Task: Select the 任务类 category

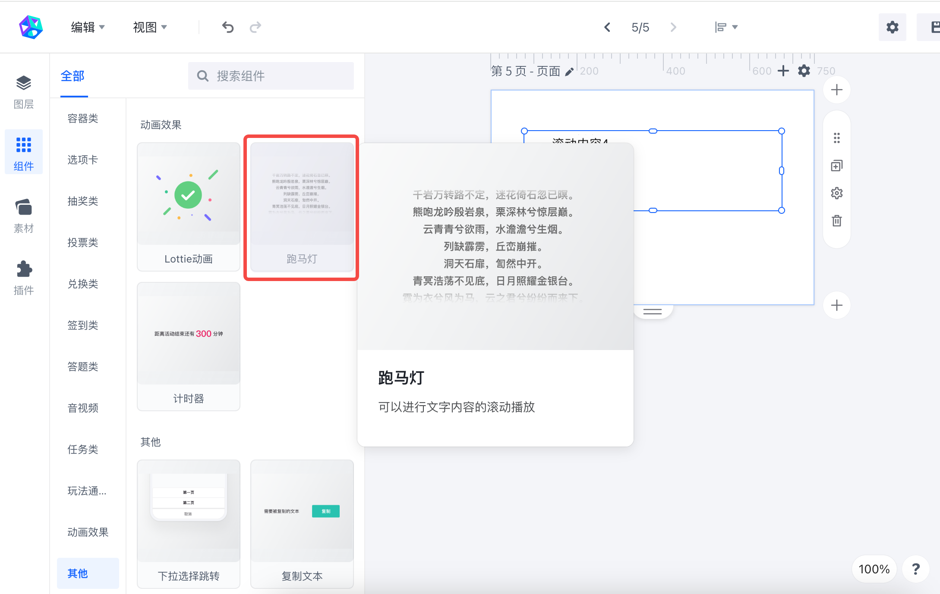Action: point(83,449)
